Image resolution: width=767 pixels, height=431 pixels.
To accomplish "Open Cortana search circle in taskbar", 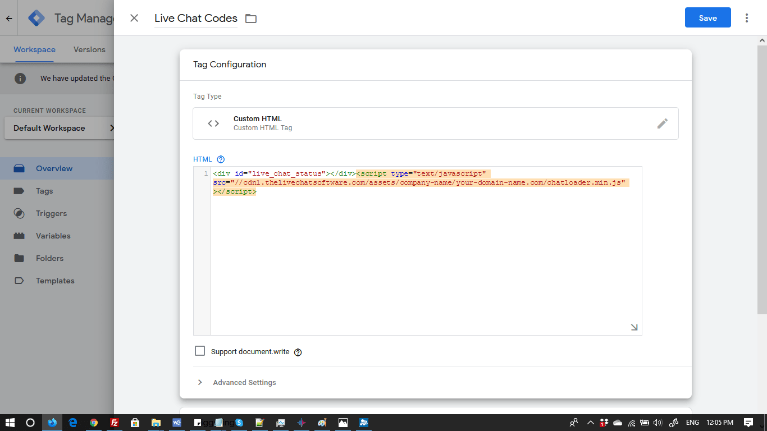I will (x=30, y=423).
